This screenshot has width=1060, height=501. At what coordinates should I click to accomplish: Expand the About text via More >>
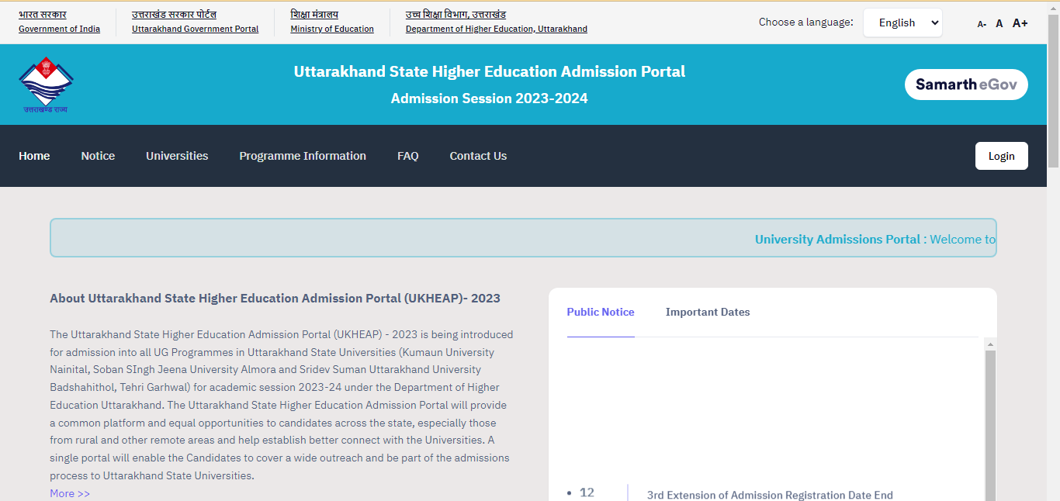click(x=70, y=493)
